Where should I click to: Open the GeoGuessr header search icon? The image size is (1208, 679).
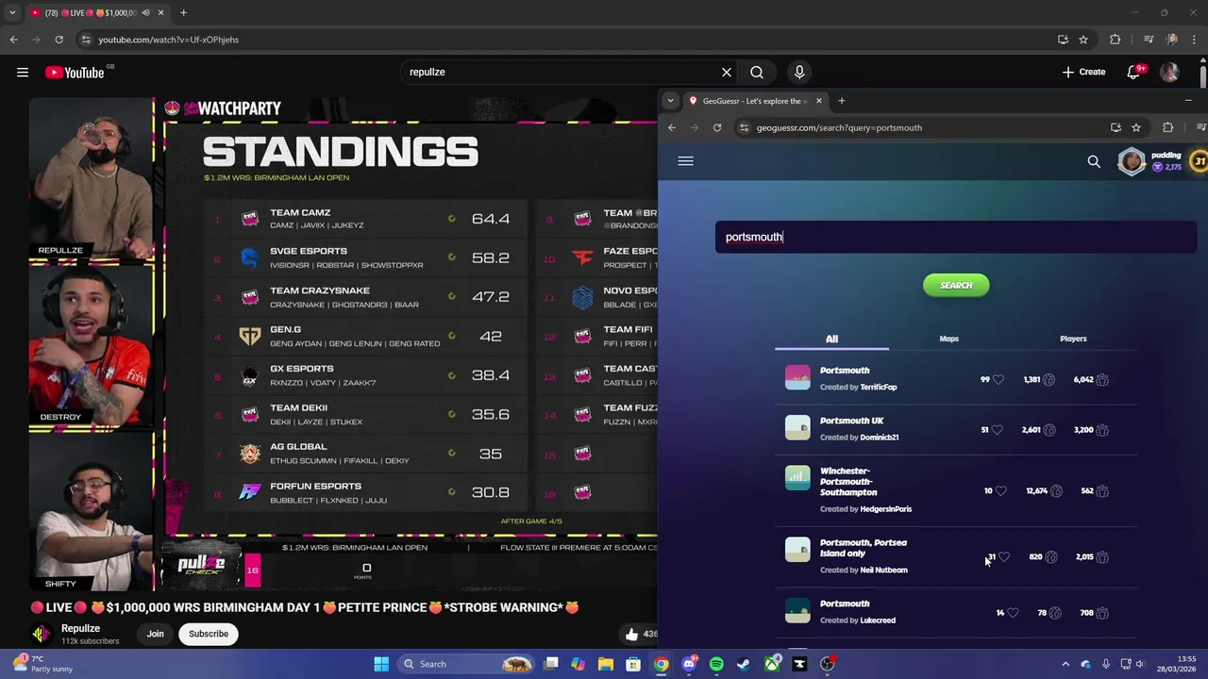pyautogui.click(x=1094, y=162)
